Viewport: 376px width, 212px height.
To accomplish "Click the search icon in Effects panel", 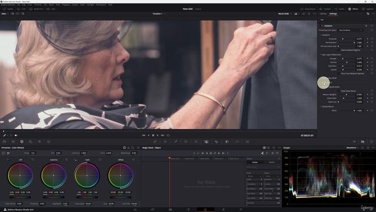I will click(x=368, y=14).
